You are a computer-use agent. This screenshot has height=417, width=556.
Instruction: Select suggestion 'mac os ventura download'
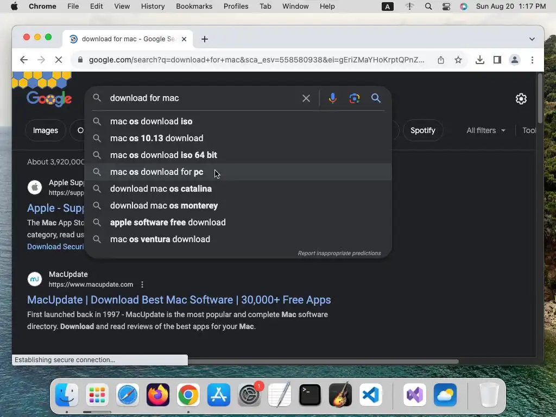point(238,239)
